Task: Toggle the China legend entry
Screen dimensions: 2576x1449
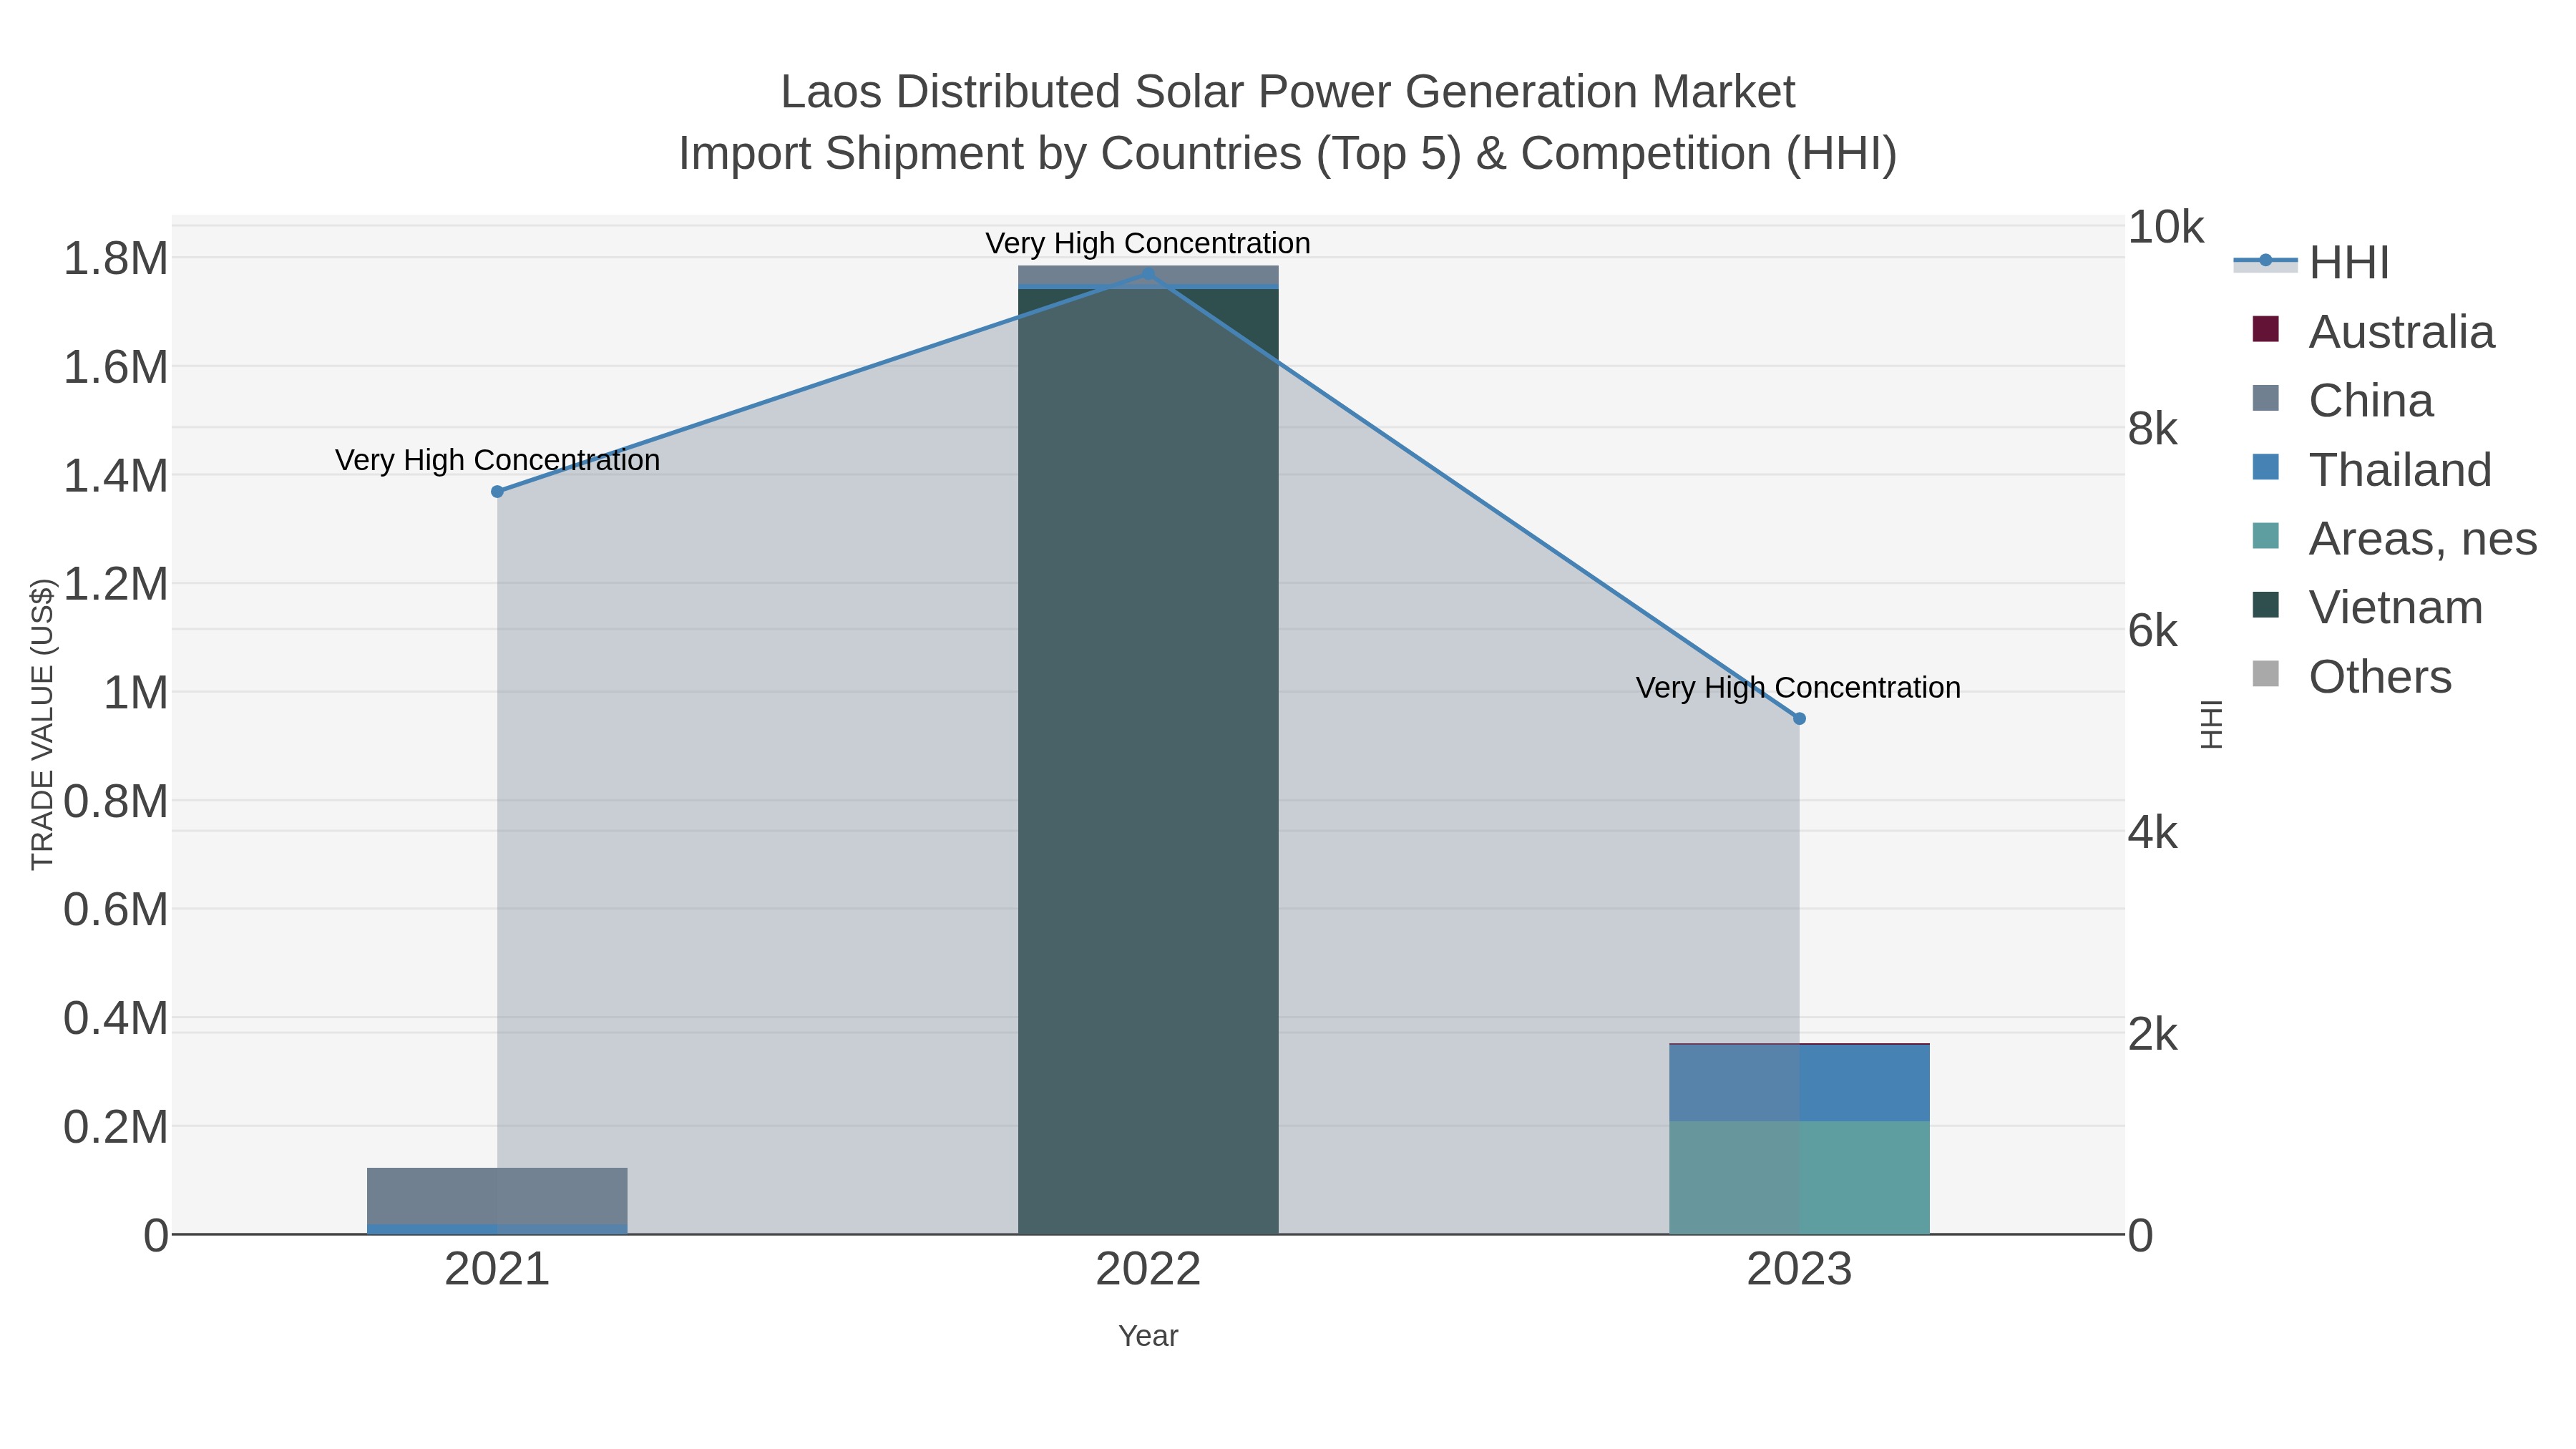Action: click(2343, 401)
